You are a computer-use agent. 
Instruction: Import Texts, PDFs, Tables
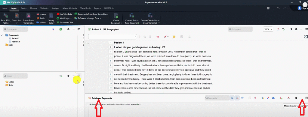point(6,18)
